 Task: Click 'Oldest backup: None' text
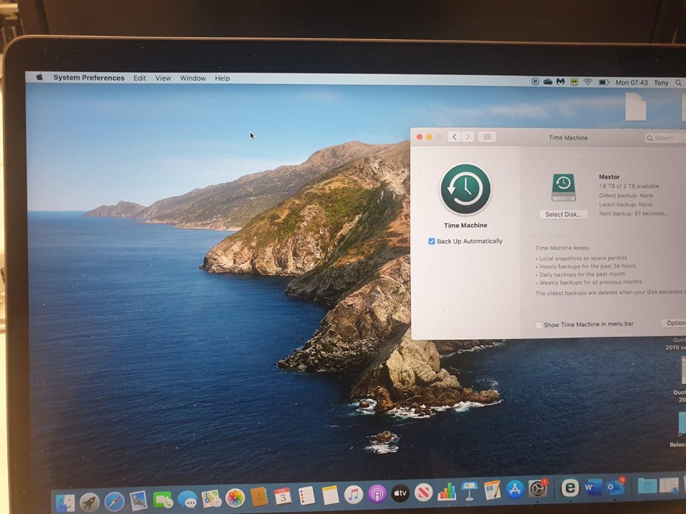point(626,196)
